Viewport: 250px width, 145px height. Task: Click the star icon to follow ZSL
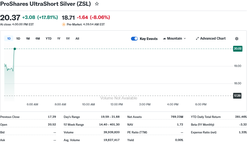(97, 4)
